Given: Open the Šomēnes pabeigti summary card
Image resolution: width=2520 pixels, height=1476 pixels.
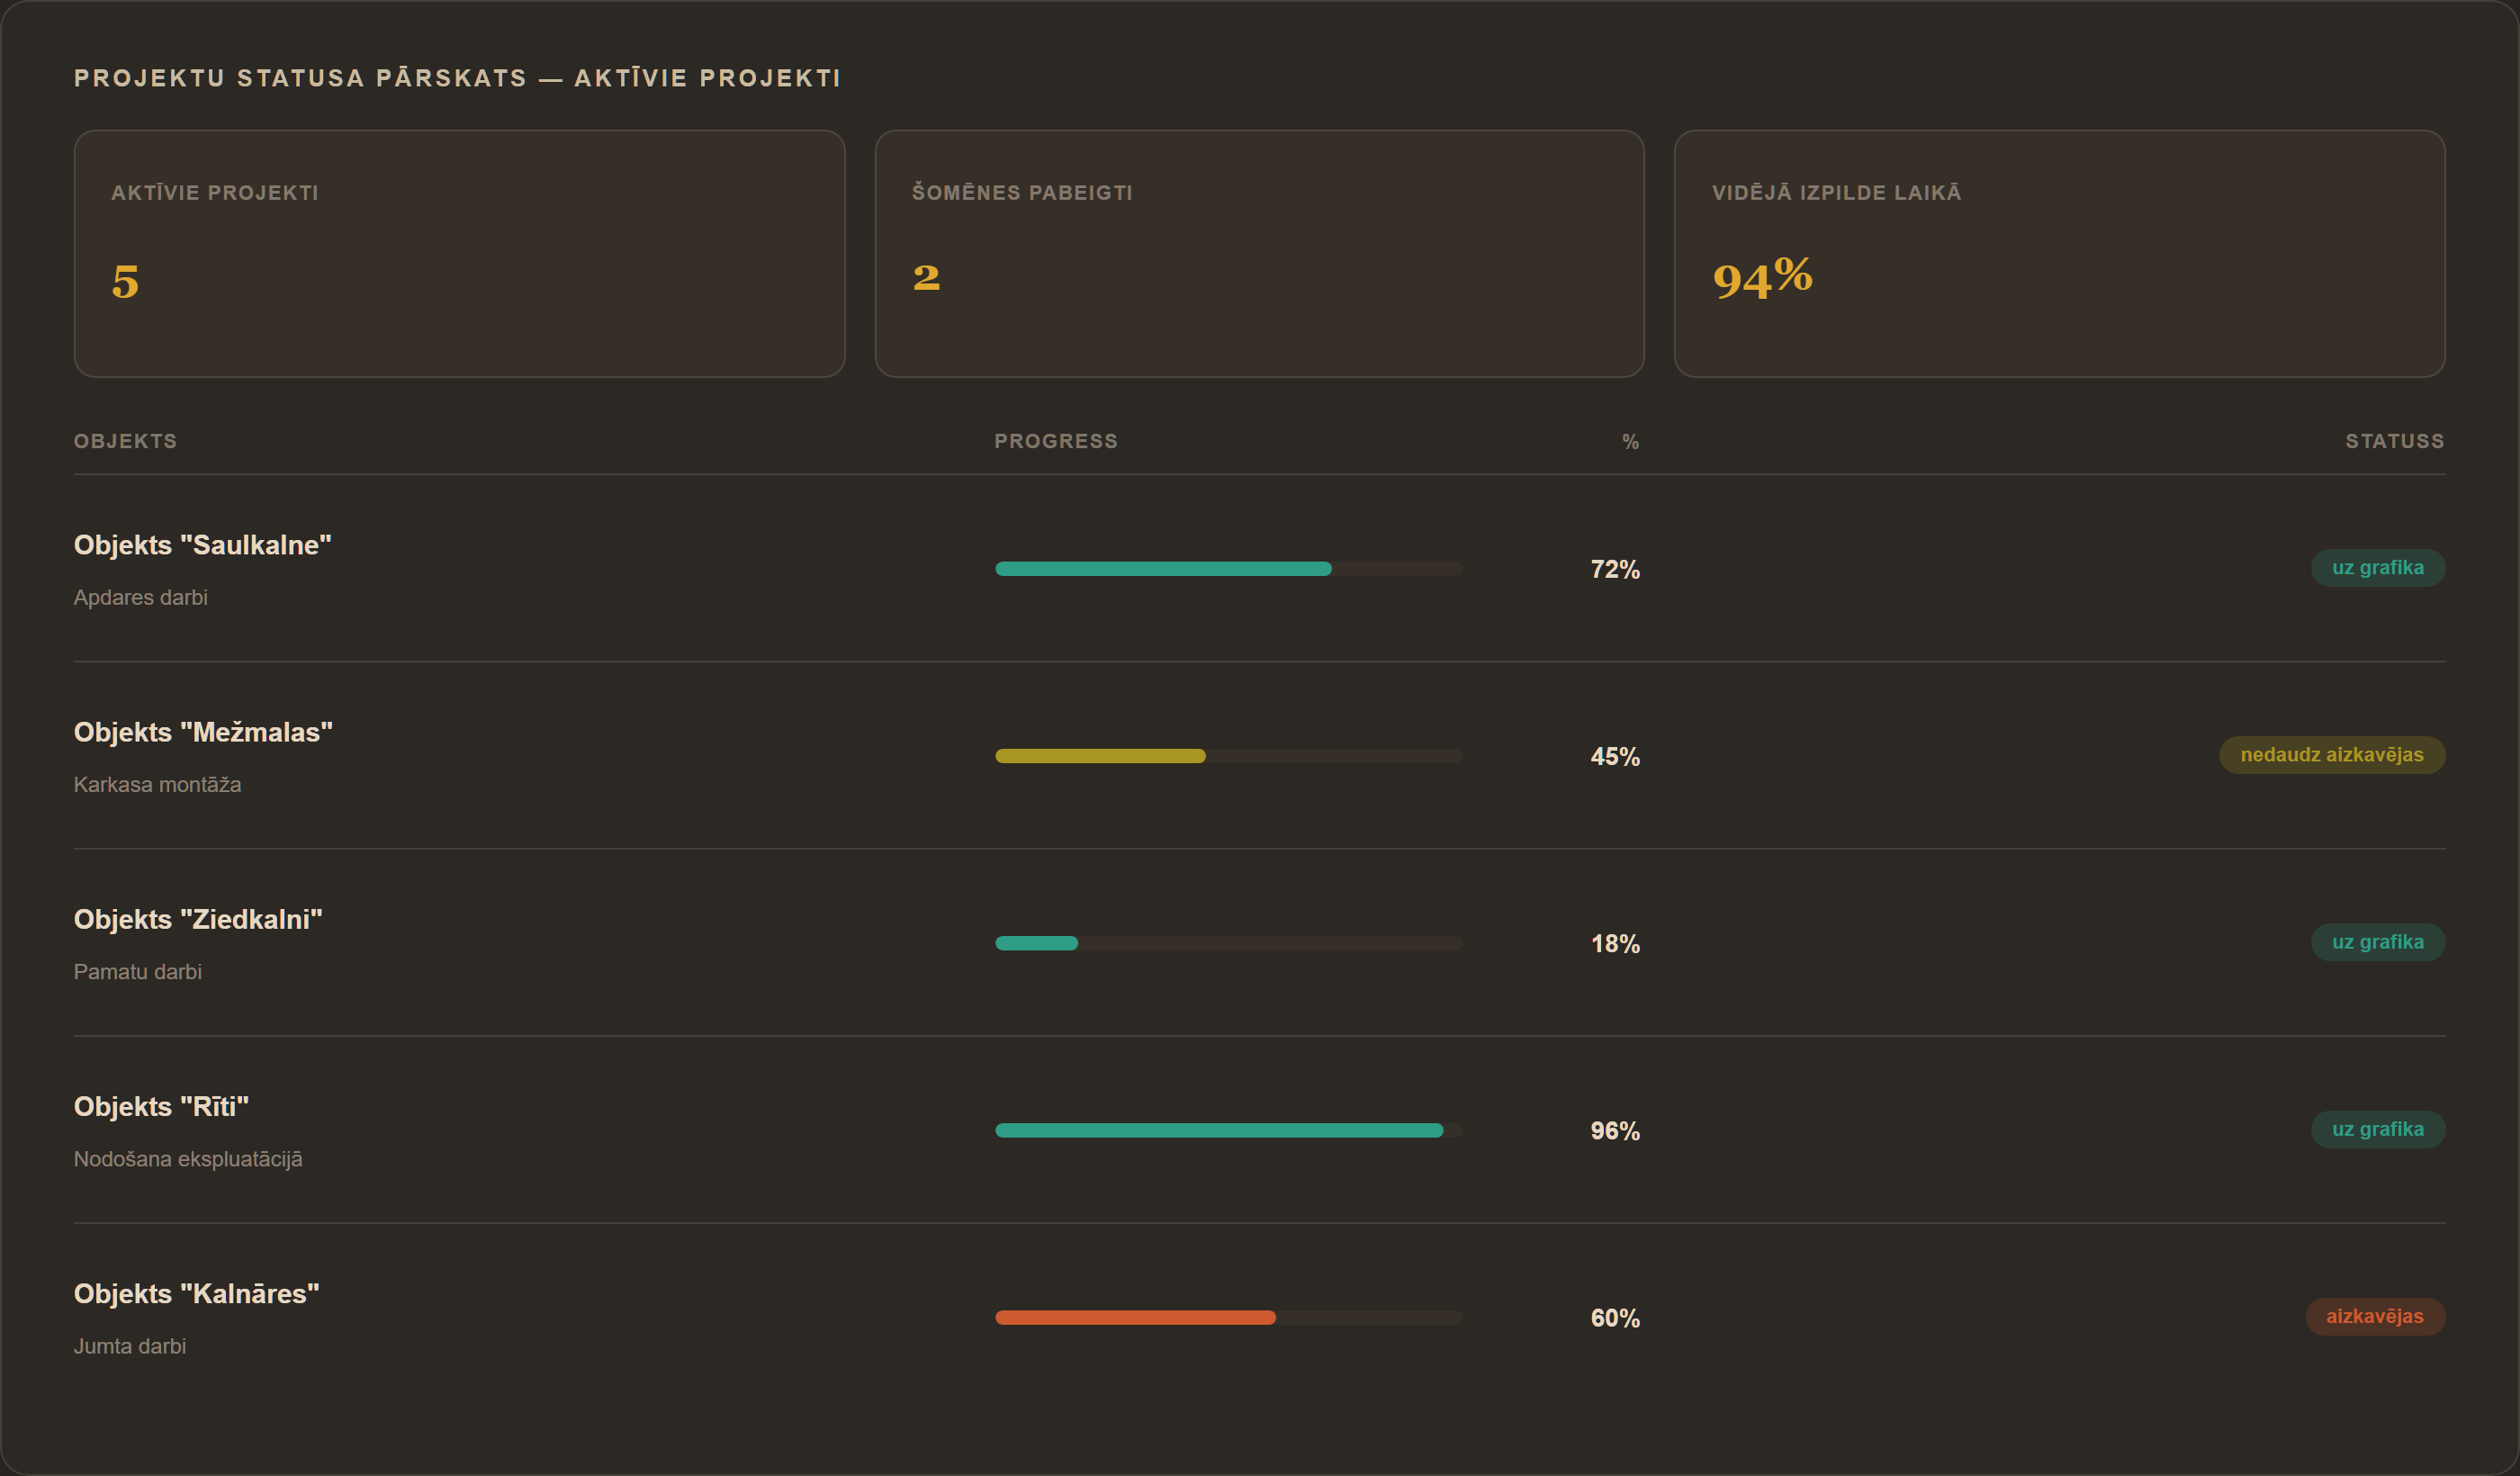Looking at the screenshot, I should tap(1259, 253).
